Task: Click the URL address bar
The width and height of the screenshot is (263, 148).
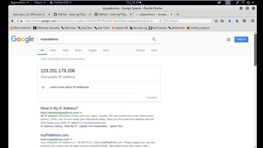Action: (x=90, y=21)
